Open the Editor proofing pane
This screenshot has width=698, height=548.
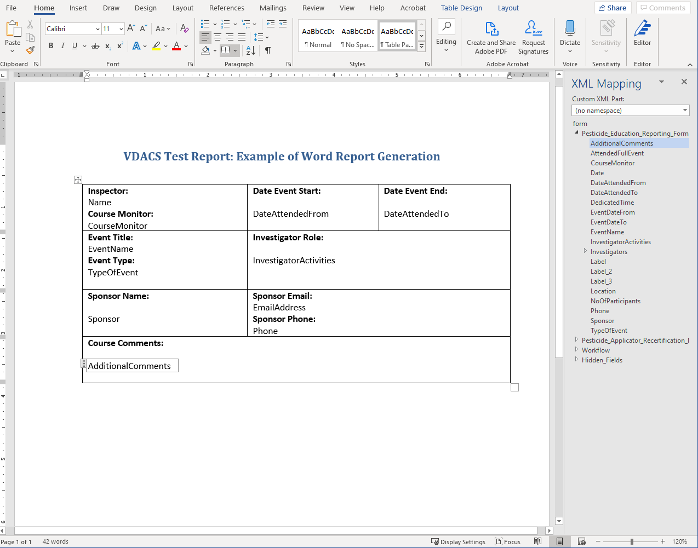tap(642, 33)
